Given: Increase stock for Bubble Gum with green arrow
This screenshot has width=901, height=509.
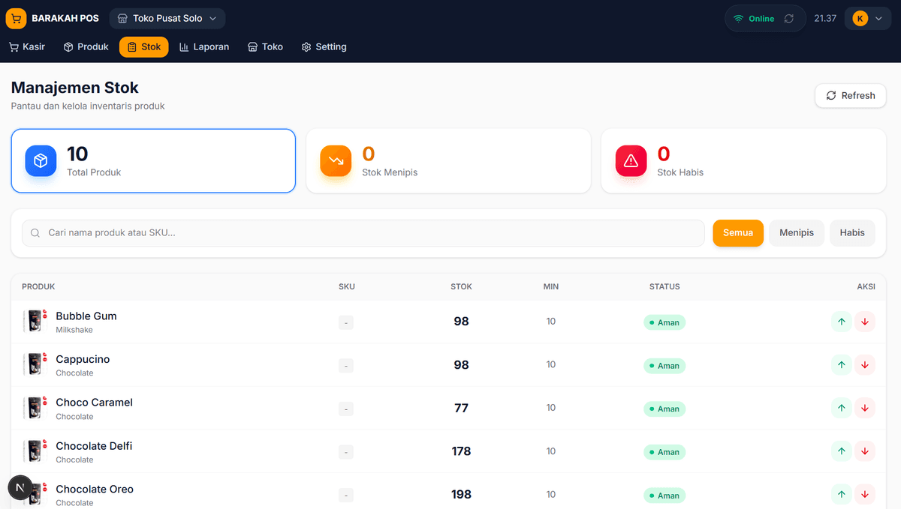Looking at the screenshot, I should click(x=842, y=322).
